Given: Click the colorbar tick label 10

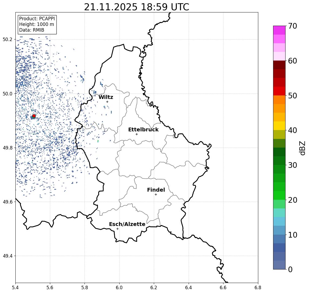Looking at the screenshot, I should tap(293, 235).
